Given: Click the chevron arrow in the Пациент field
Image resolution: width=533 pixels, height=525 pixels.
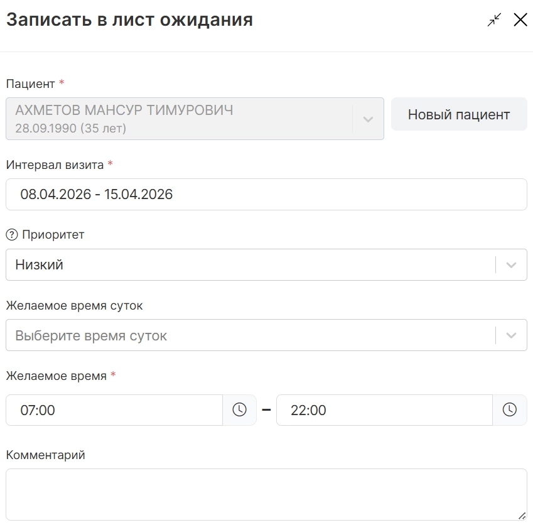Looking at the screenshot, I should pyautogui.click(x=368, y=119).
